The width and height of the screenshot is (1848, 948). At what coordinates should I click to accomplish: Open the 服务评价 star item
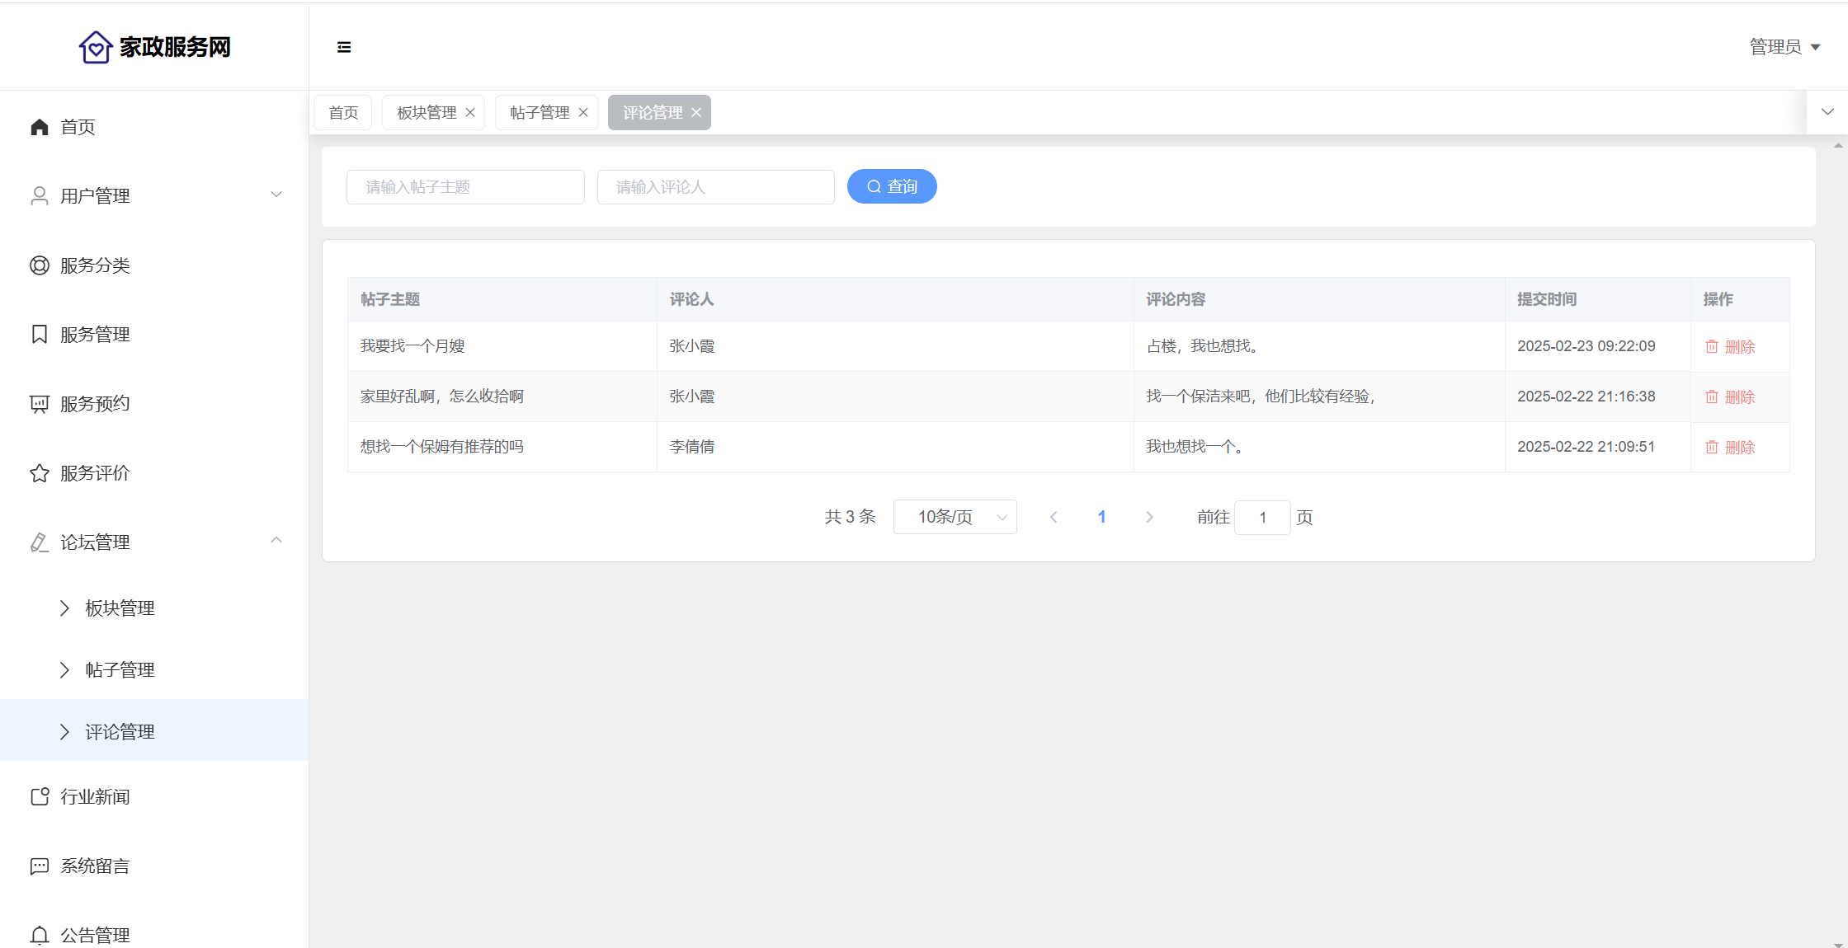[x=95, y=473]
